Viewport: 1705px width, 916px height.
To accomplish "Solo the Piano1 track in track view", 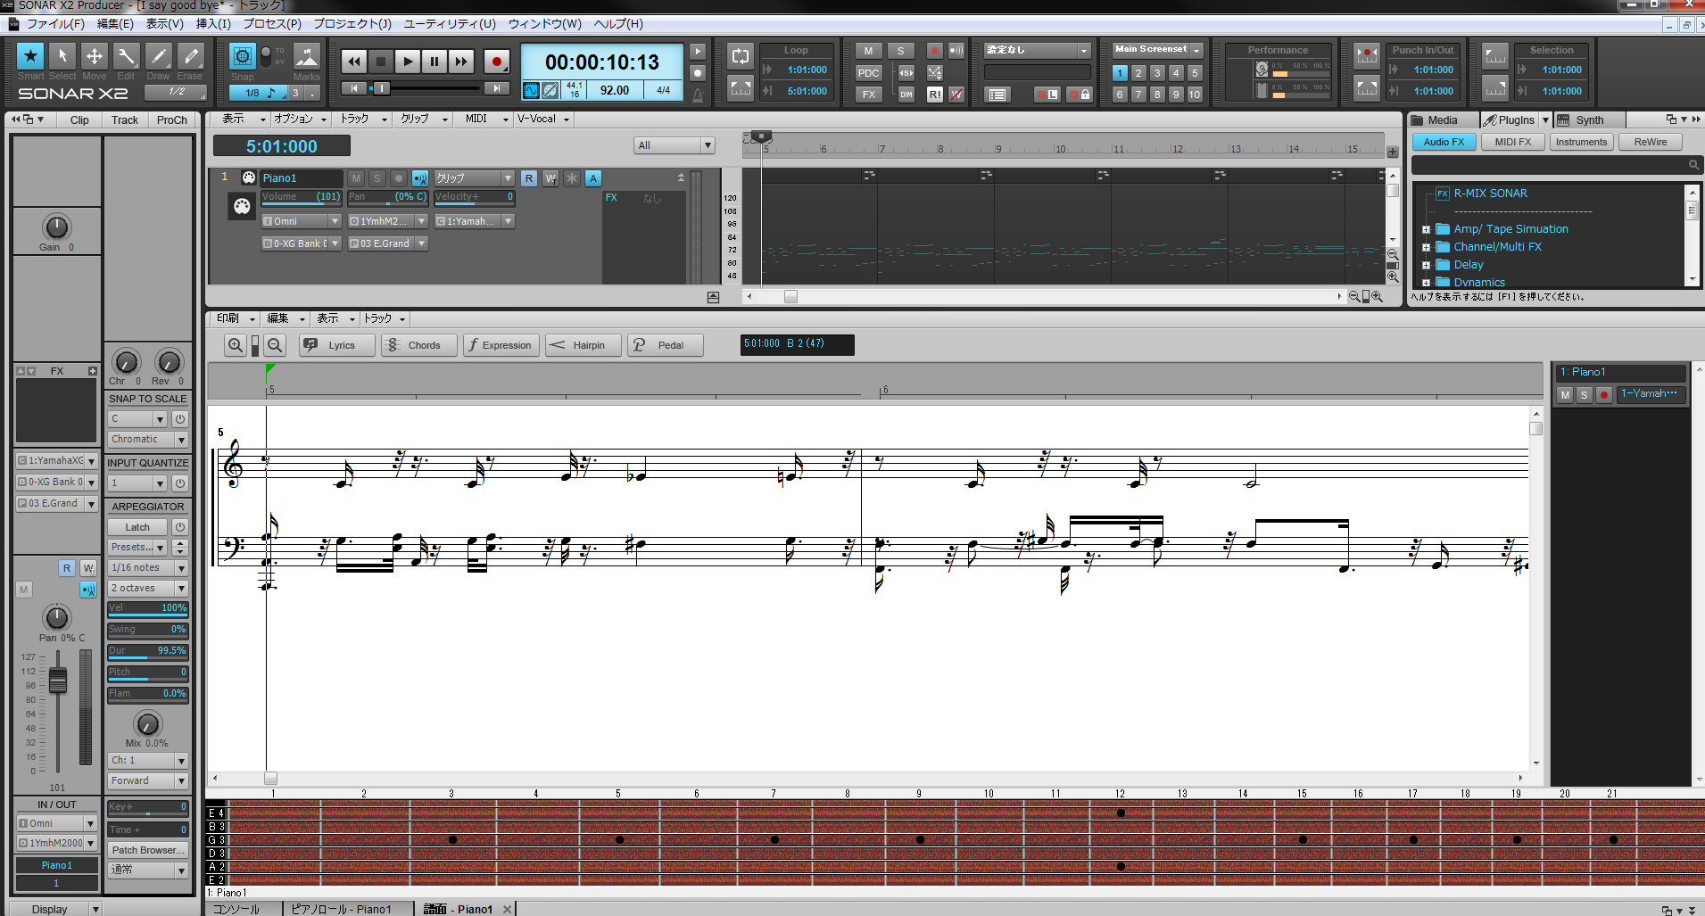I will coord(377,178).
